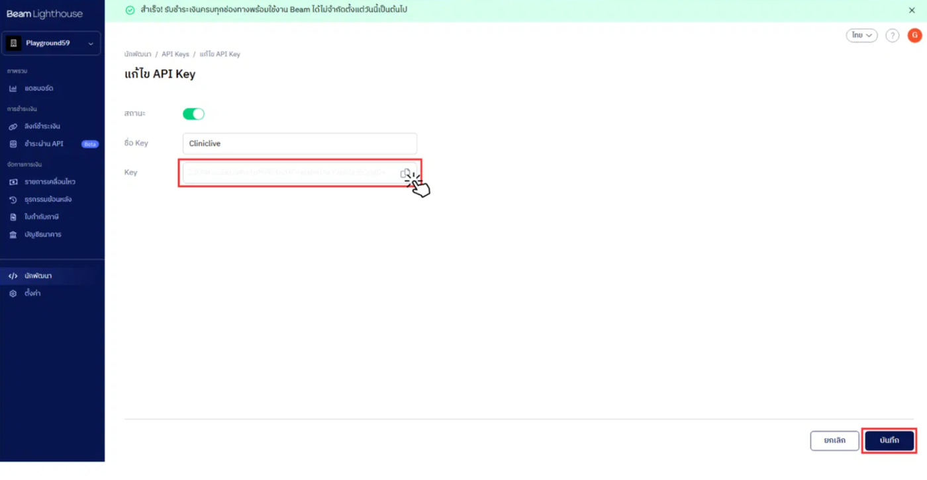The height and width of the screenshot is (480, 927).
Task: Click the ใบกำกับภาษี document icon
Action: (x=13, y=217)
